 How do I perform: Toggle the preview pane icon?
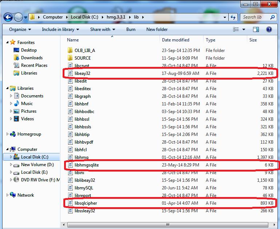coord(256,29)
